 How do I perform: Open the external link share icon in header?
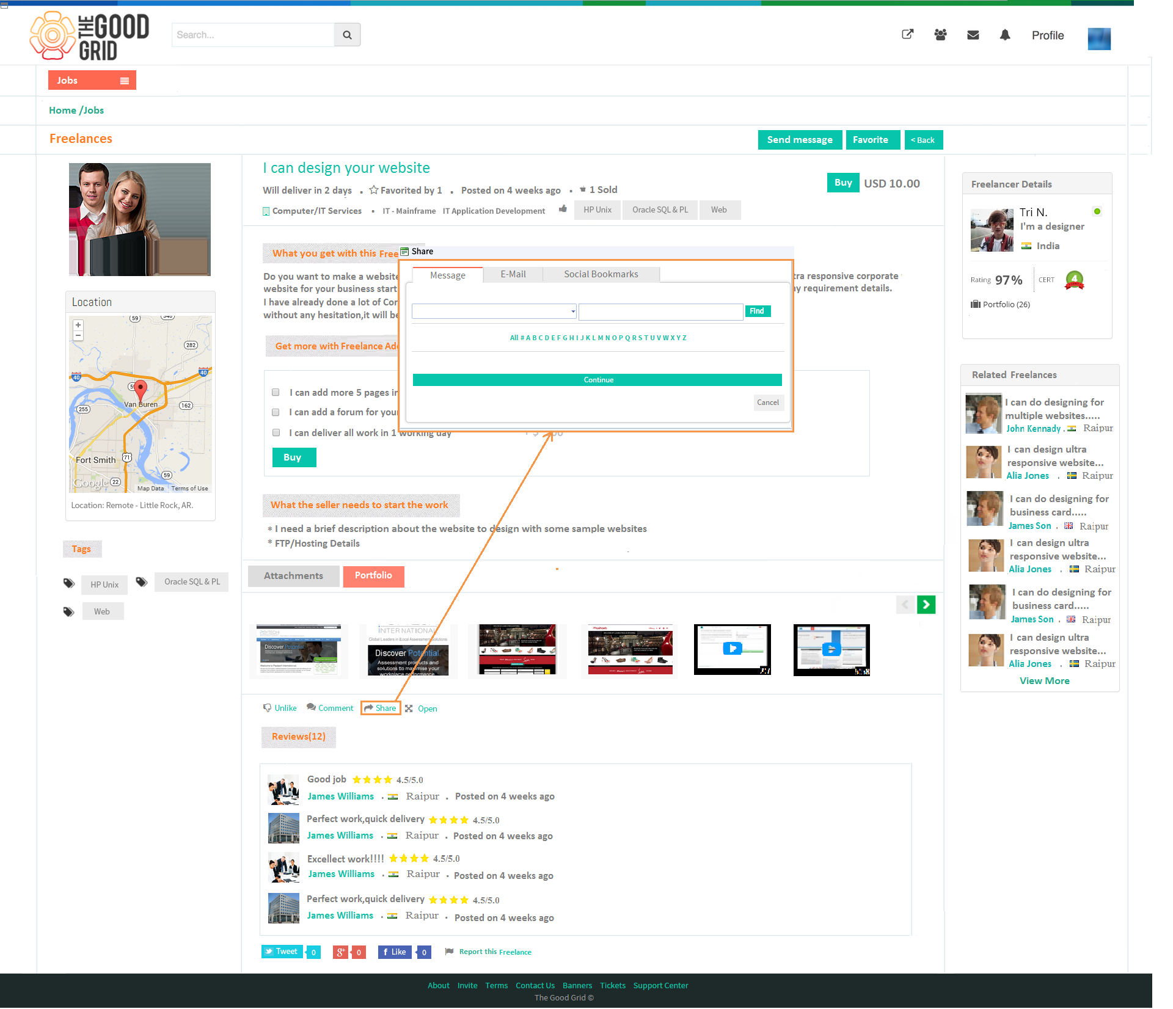click(908, 34)
